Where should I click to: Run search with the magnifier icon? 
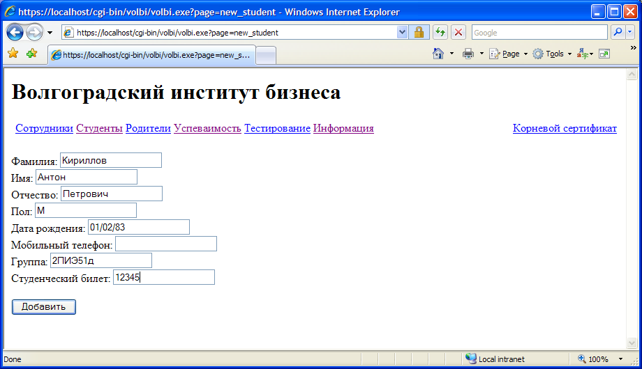pyautogui.click(x=618, y=32)
